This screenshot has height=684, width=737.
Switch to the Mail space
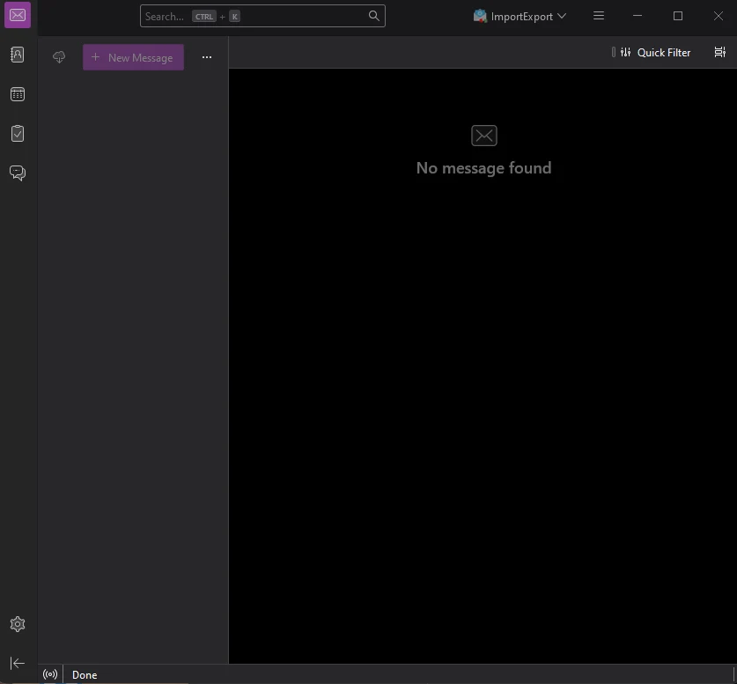click(18, 15)
